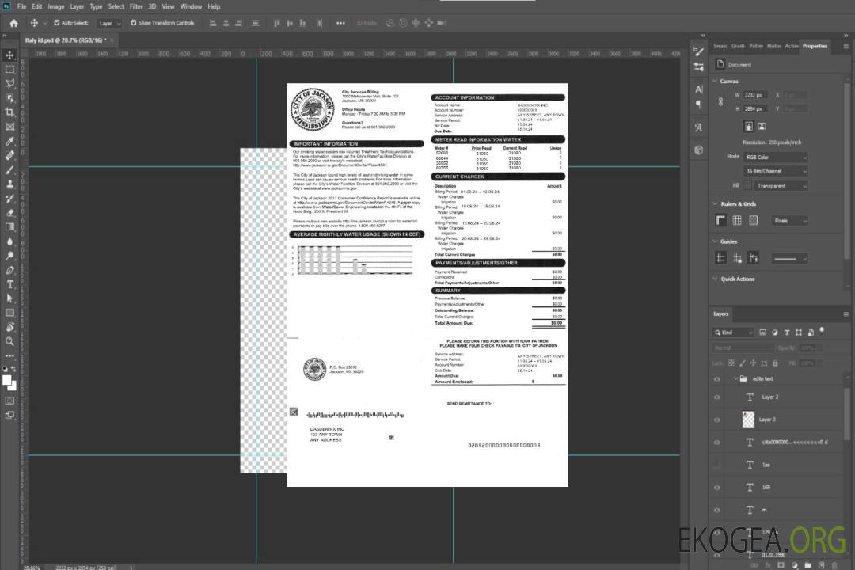Delete layer using trash icon
The width and height of the screenshot is (855, 570).
(835, 565)
